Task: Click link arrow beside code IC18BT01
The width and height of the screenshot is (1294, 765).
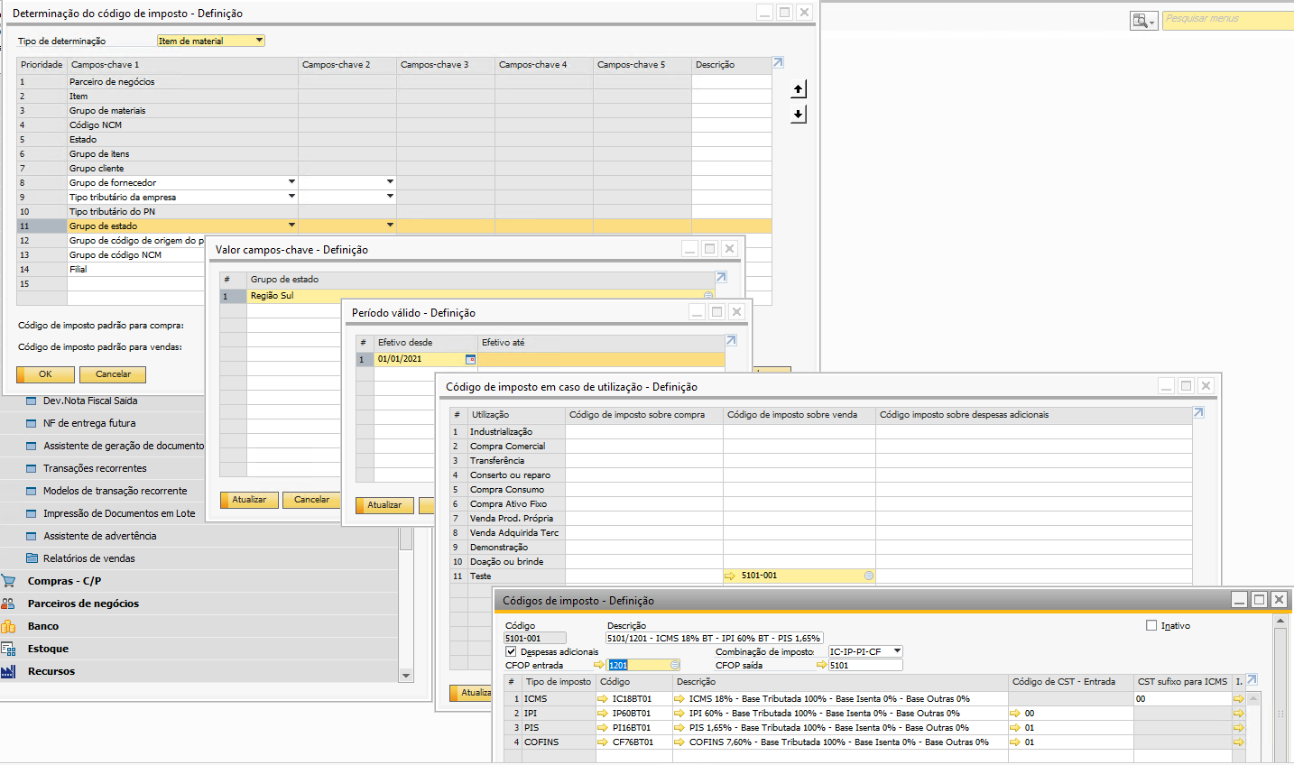Action: pos(602,699)
